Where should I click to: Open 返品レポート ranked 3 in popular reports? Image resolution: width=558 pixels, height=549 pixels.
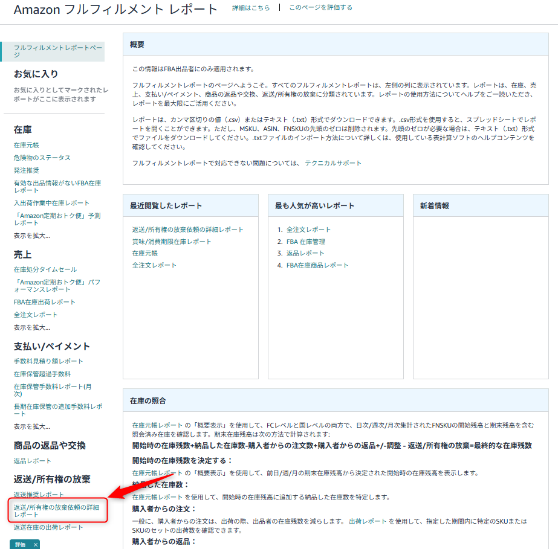pos(305,253)
